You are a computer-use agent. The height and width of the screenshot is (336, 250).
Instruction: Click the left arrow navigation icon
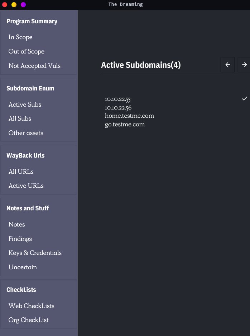228,65
